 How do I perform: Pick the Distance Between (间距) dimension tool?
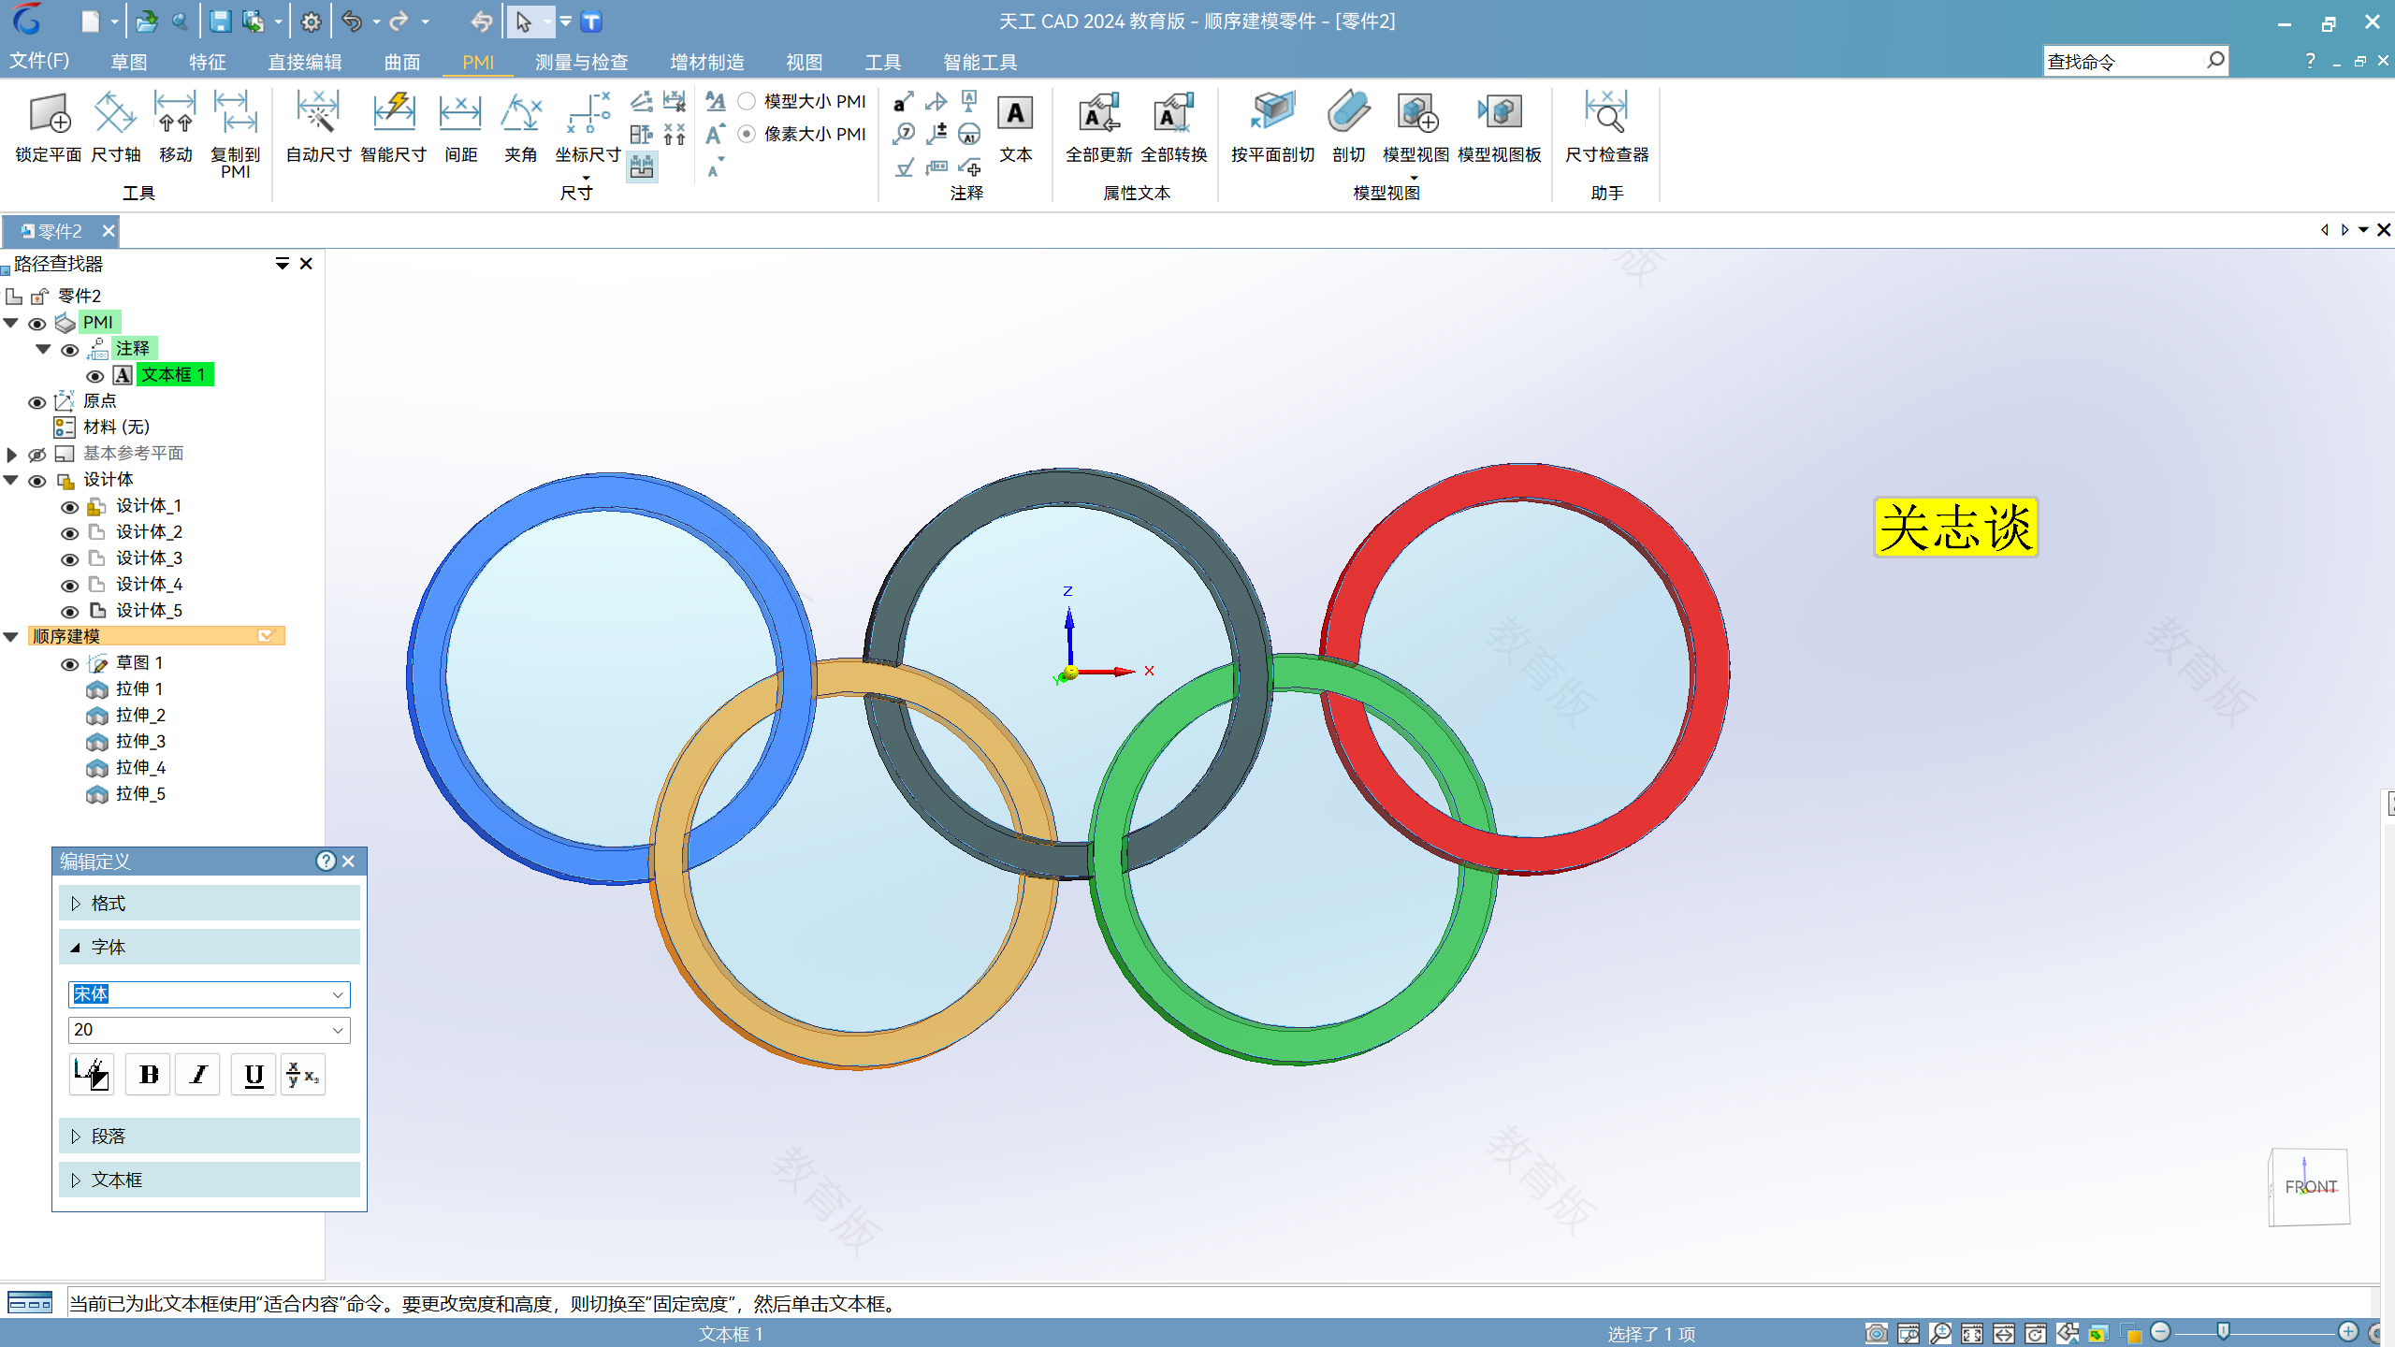[460, 128]
